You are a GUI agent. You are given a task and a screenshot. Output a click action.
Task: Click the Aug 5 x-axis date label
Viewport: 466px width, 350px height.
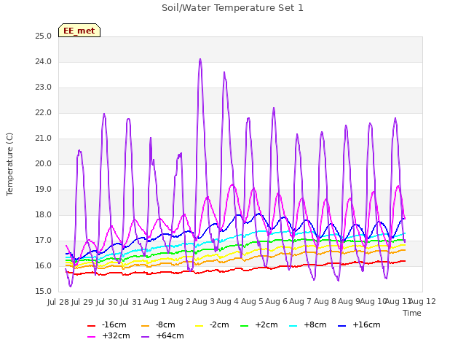(252, 302)
